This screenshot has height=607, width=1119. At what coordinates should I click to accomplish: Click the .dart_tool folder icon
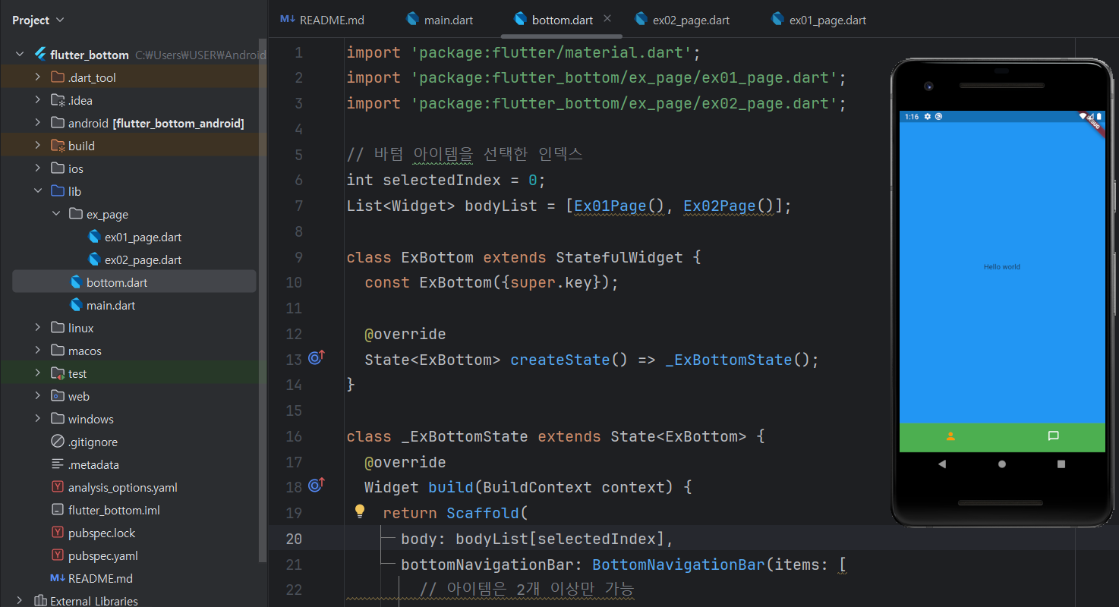click(57, 77)
